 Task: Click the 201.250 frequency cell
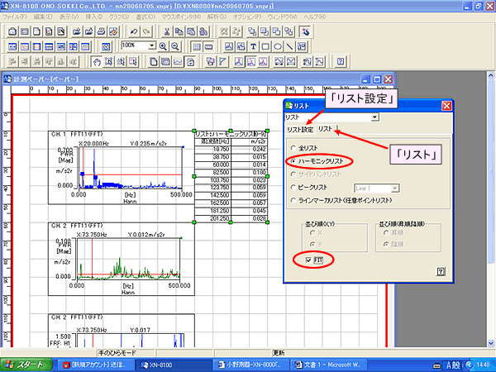coord(213,218)
